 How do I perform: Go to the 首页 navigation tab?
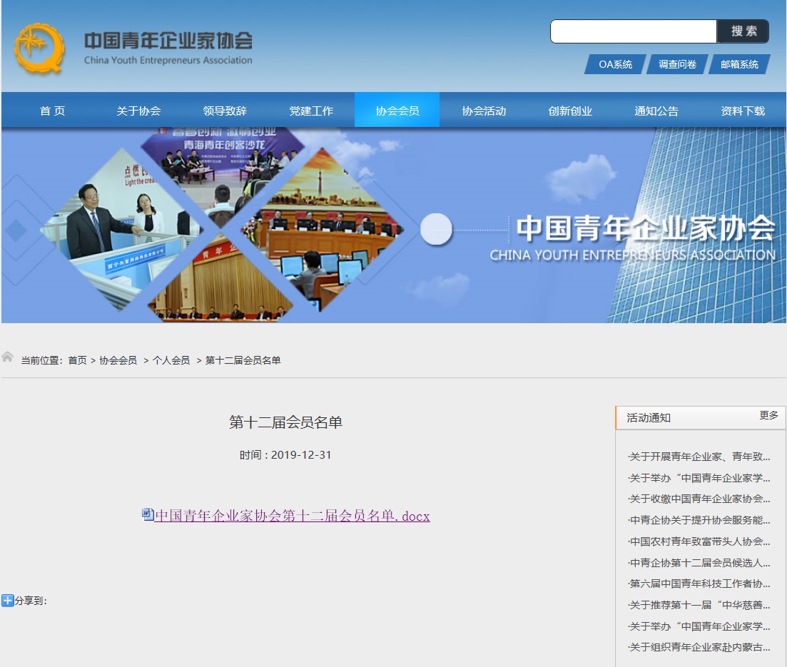coord(52,111)
